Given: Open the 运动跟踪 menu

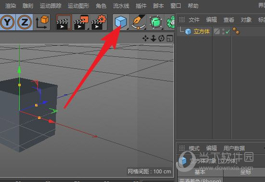Looking at the screenshot, I should coord(51,6).
